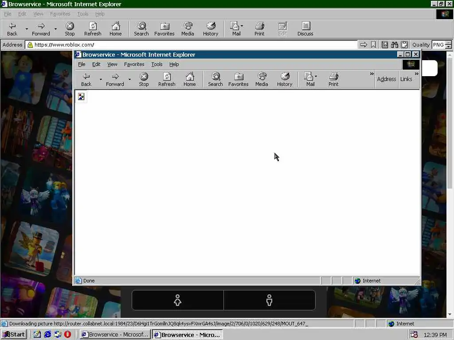The width and height of the screenshot is (454, 340).
Task: Click the bookmarks book icon in the address toolbar
Action: point(385,45)
